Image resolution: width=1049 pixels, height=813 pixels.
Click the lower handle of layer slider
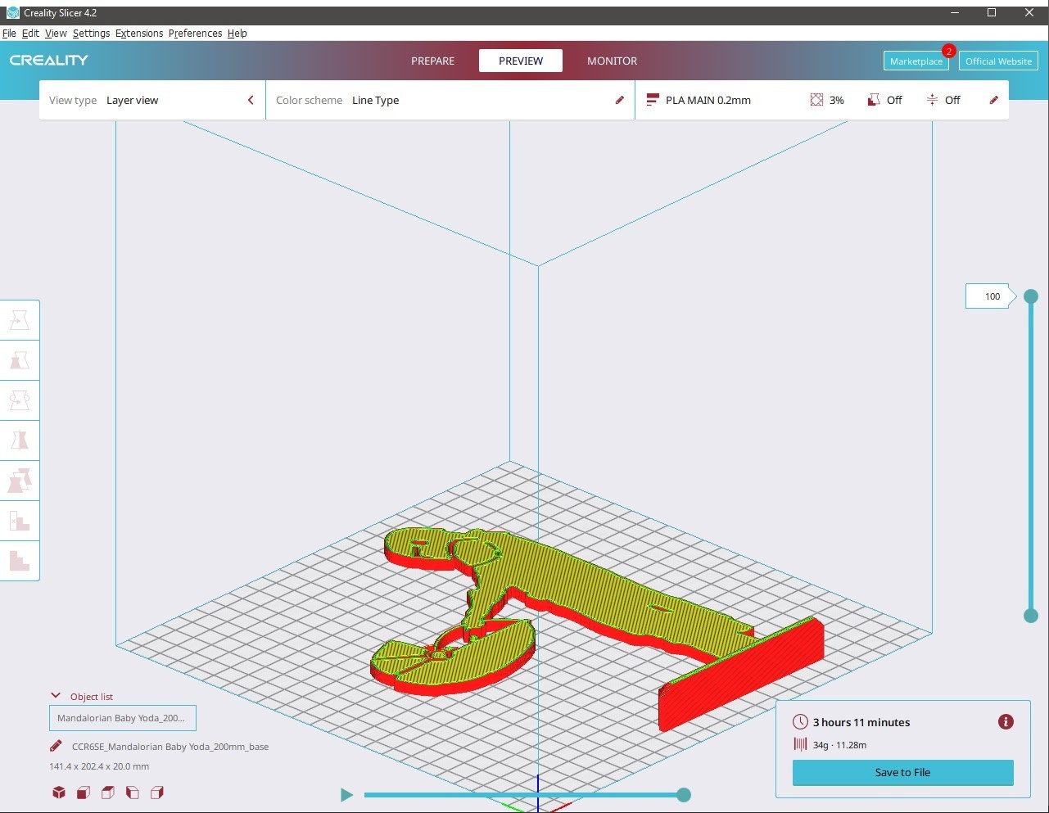pos(1031,616)
